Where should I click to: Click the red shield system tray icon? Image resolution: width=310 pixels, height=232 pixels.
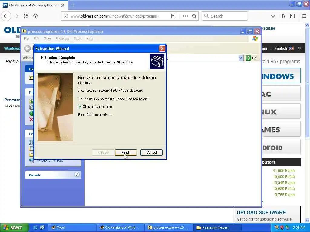click(282, 227)
